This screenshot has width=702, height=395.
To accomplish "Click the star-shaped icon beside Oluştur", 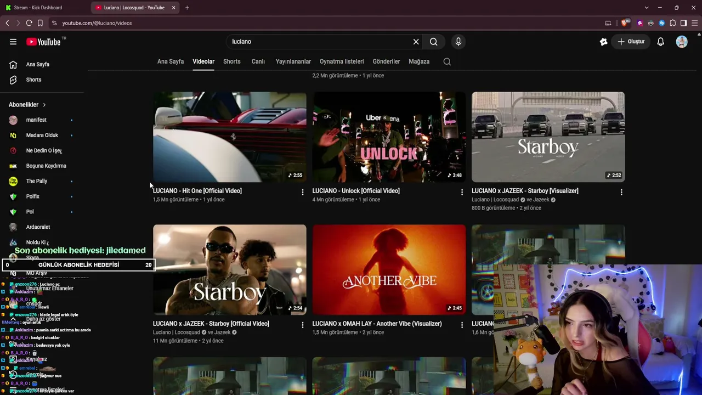I will pyautogui.click(x=604, y=42).
